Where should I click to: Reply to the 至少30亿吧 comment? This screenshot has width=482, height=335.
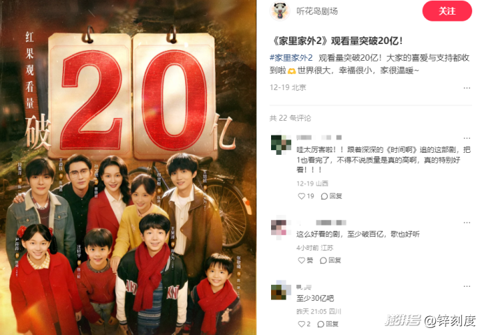[328, 324]
